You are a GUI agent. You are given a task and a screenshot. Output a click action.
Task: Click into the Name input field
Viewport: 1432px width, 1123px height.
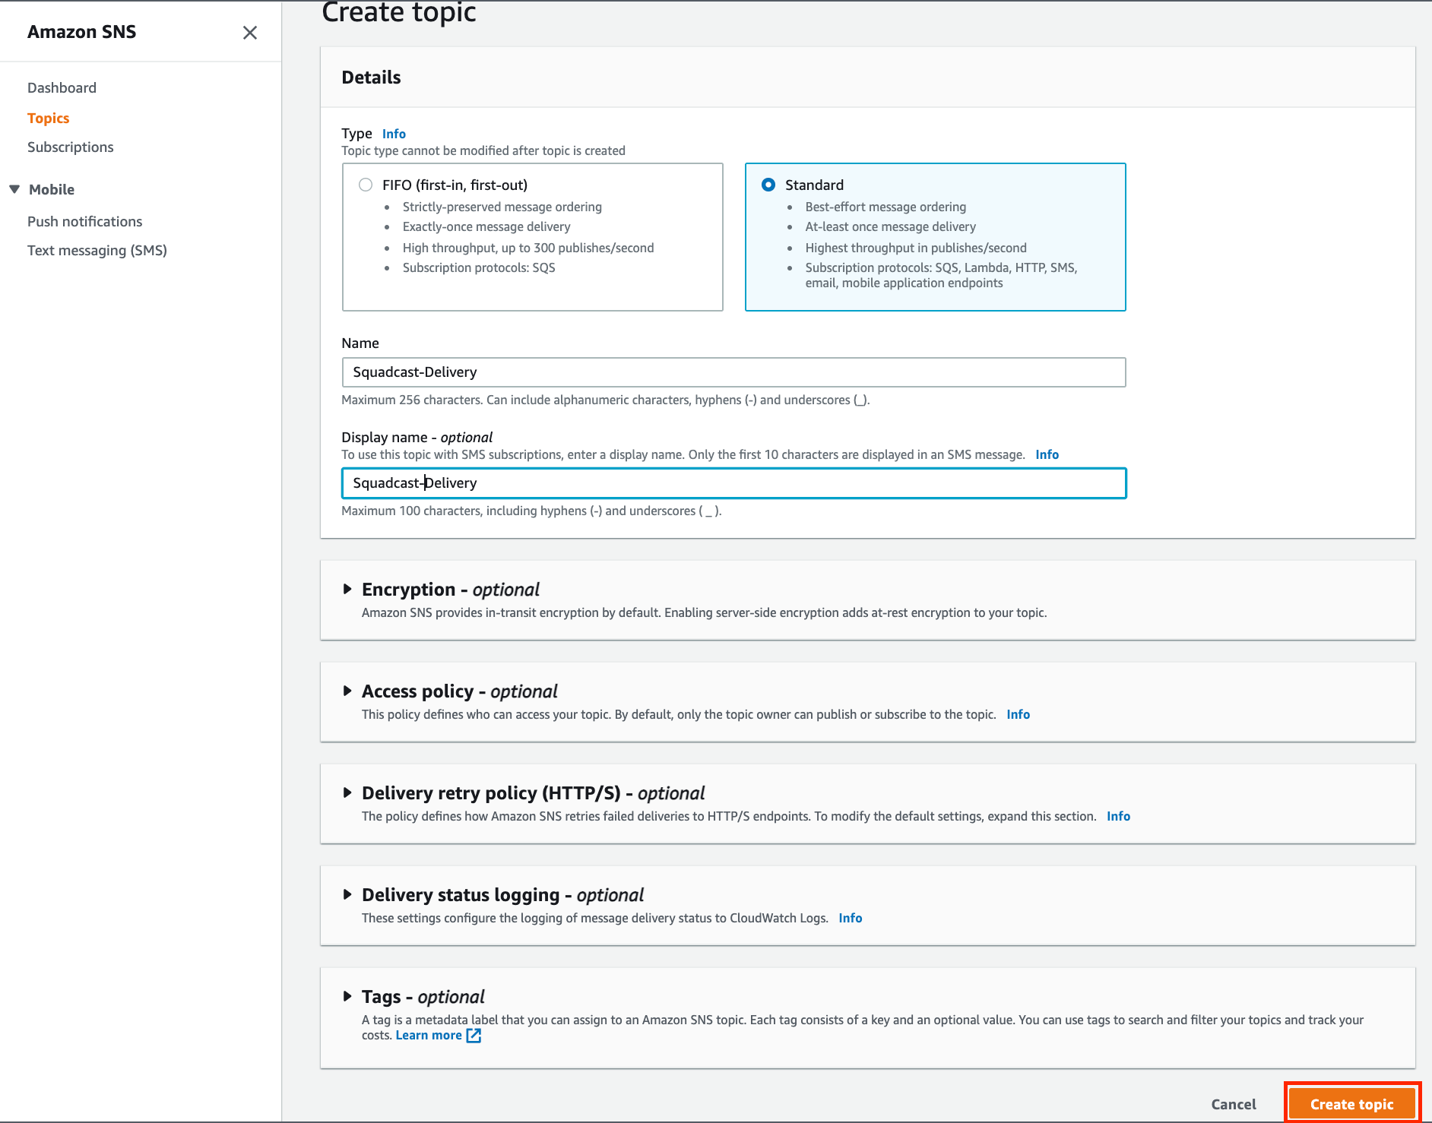pyautogui.click(x=733, y=372)
